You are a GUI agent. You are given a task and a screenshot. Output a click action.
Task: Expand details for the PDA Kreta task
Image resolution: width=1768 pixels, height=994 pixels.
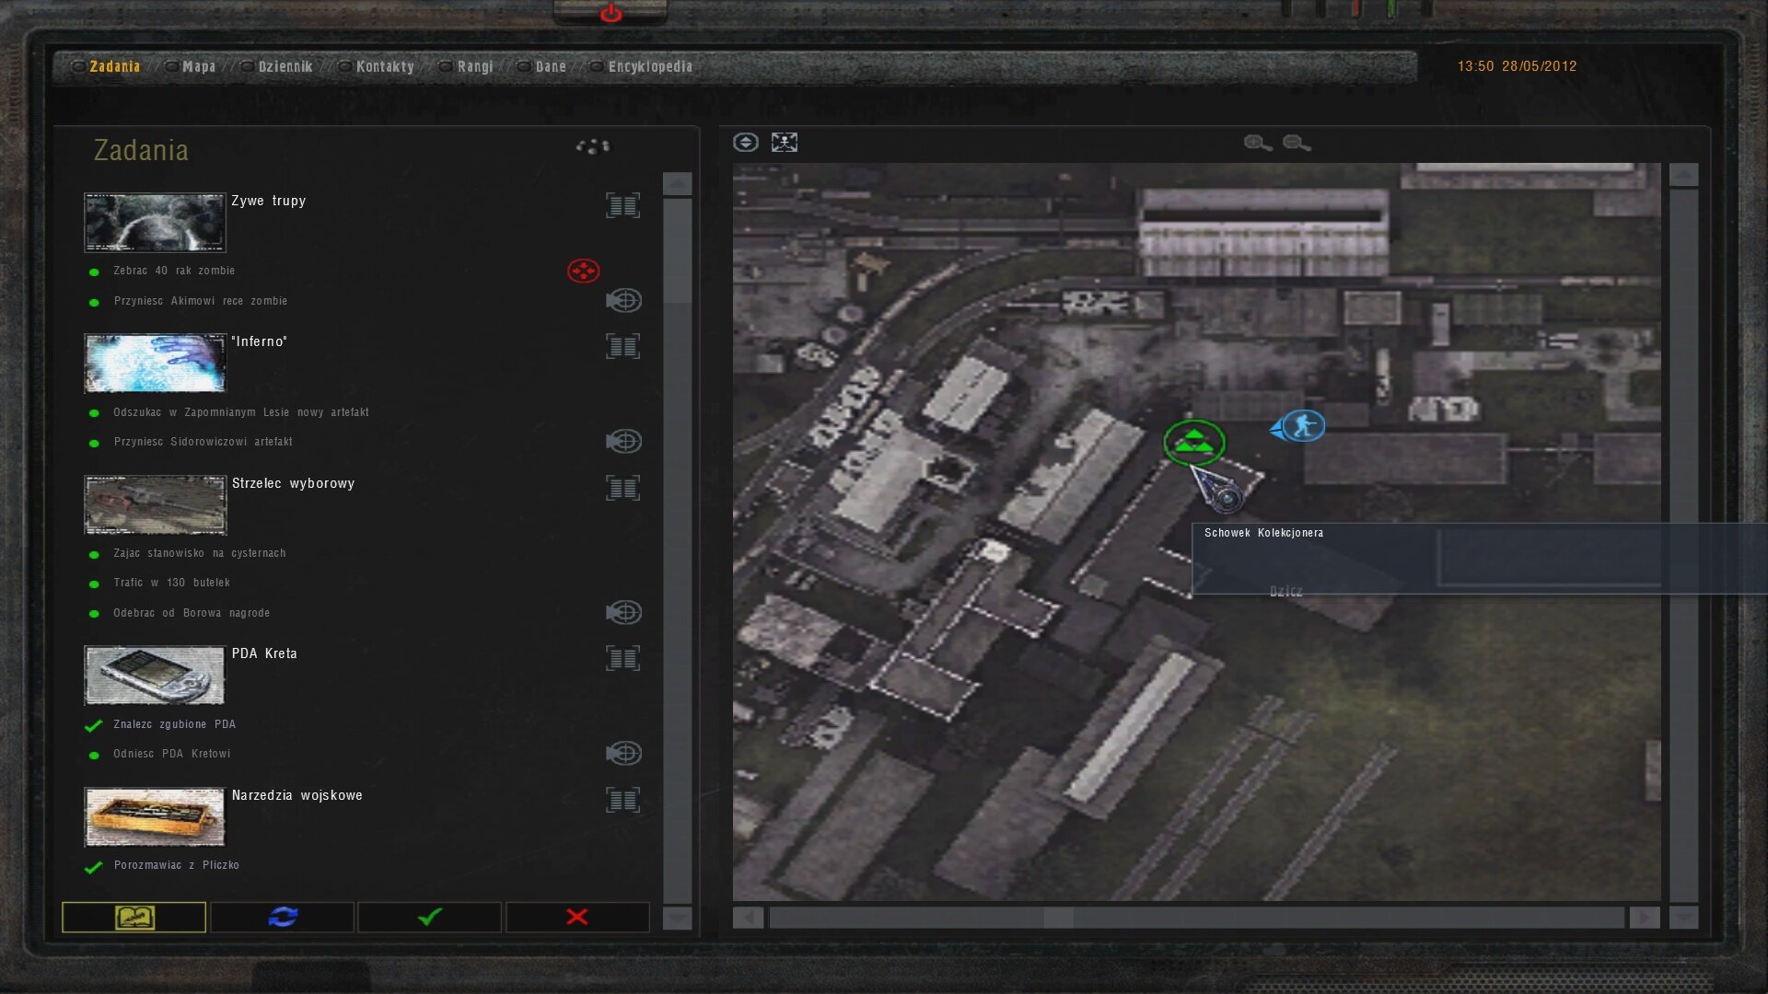622,658
